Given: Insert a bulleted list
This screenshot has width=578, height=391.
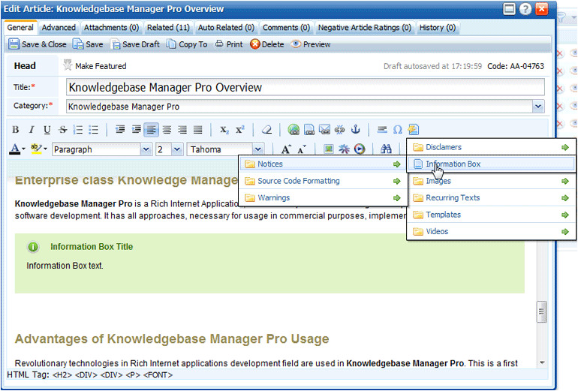Looking at the screenshot, I should [94, 130].
